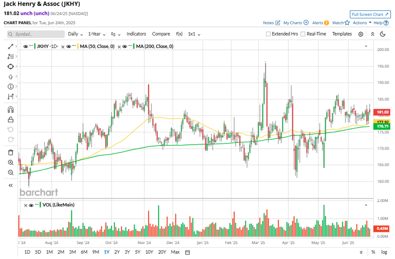This screenshot has height=259, width=395.
Task: Click the MA 50 yellow color marker
Action: pos(78,46)
